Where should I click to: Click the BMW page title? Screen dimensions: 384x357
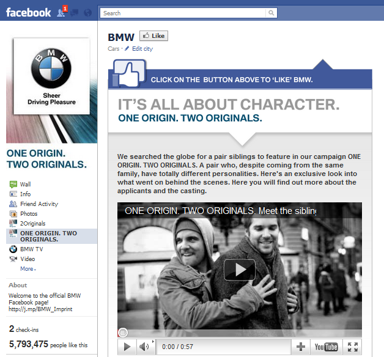coord(121,37)
